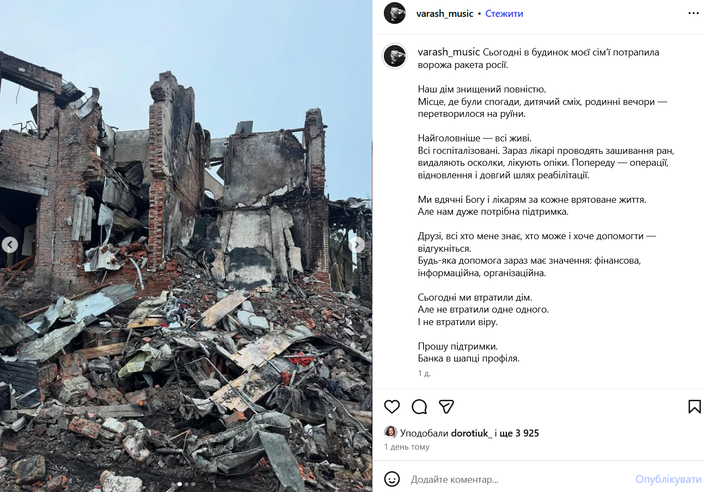
Task: Open the three-dot more options menu
Action: click(693, 14)
